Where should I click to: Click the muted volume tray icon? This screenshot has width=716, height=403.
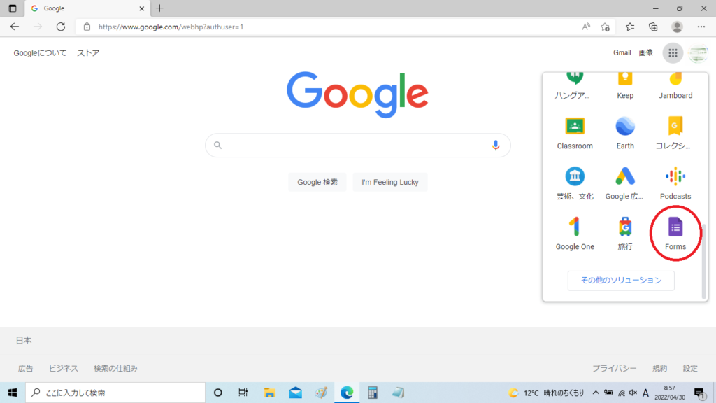click(633, 393)
